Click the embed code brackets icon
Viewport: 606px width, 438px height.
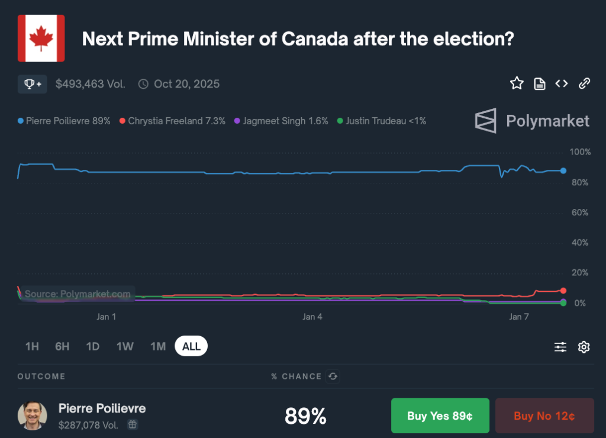pos(562,83)
